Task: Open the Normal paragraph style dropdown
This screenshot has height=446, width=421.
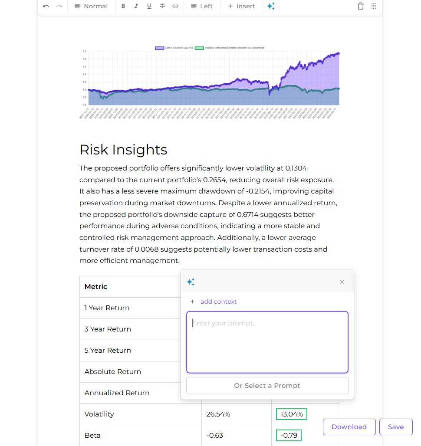Action: pos(91,6)
